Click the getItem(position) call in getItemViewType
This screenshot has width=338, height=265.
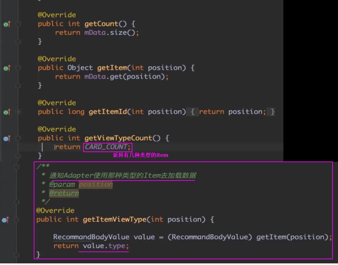click(x=292, y=237)
